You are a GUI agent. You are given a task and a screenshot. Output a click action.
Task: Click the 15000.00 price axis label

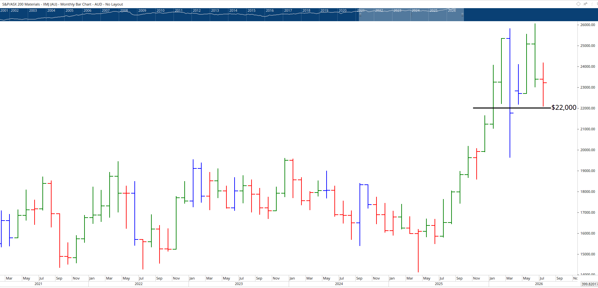pos(588,254)
